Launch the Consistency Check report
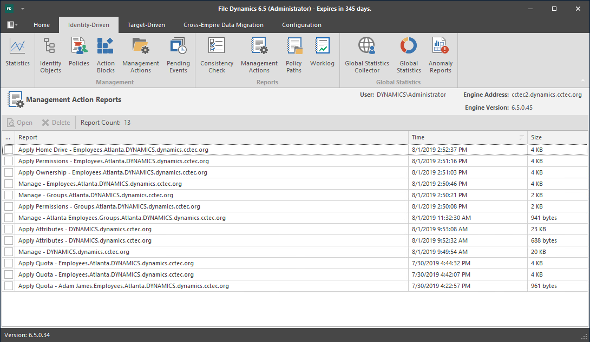The width and height of the screenshot is (590, 342). coord(217,55)
